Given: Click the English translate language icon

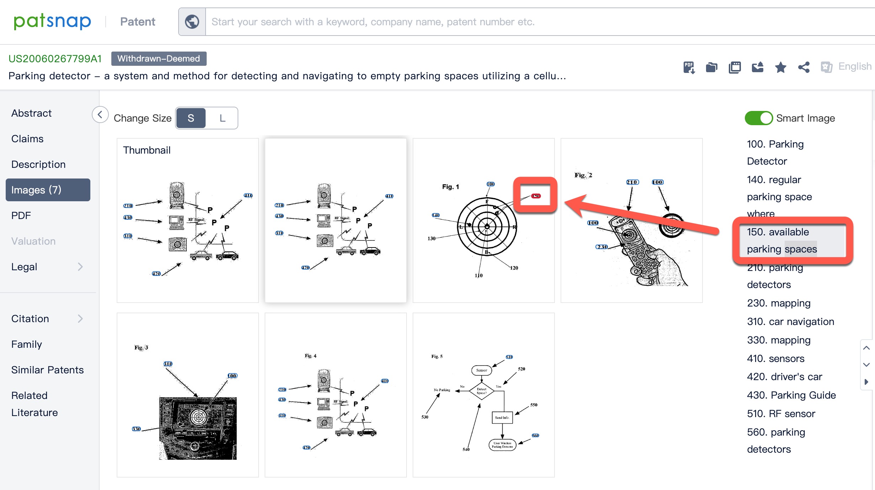Looking at the screenshot, I should click(x=826, y=67).
